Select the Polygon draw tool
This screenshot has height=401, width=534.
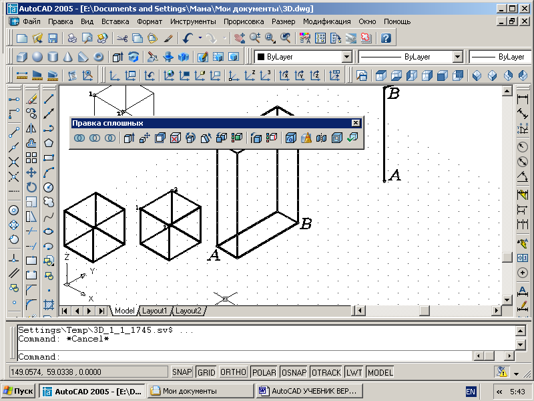click(x=49, y=143)
